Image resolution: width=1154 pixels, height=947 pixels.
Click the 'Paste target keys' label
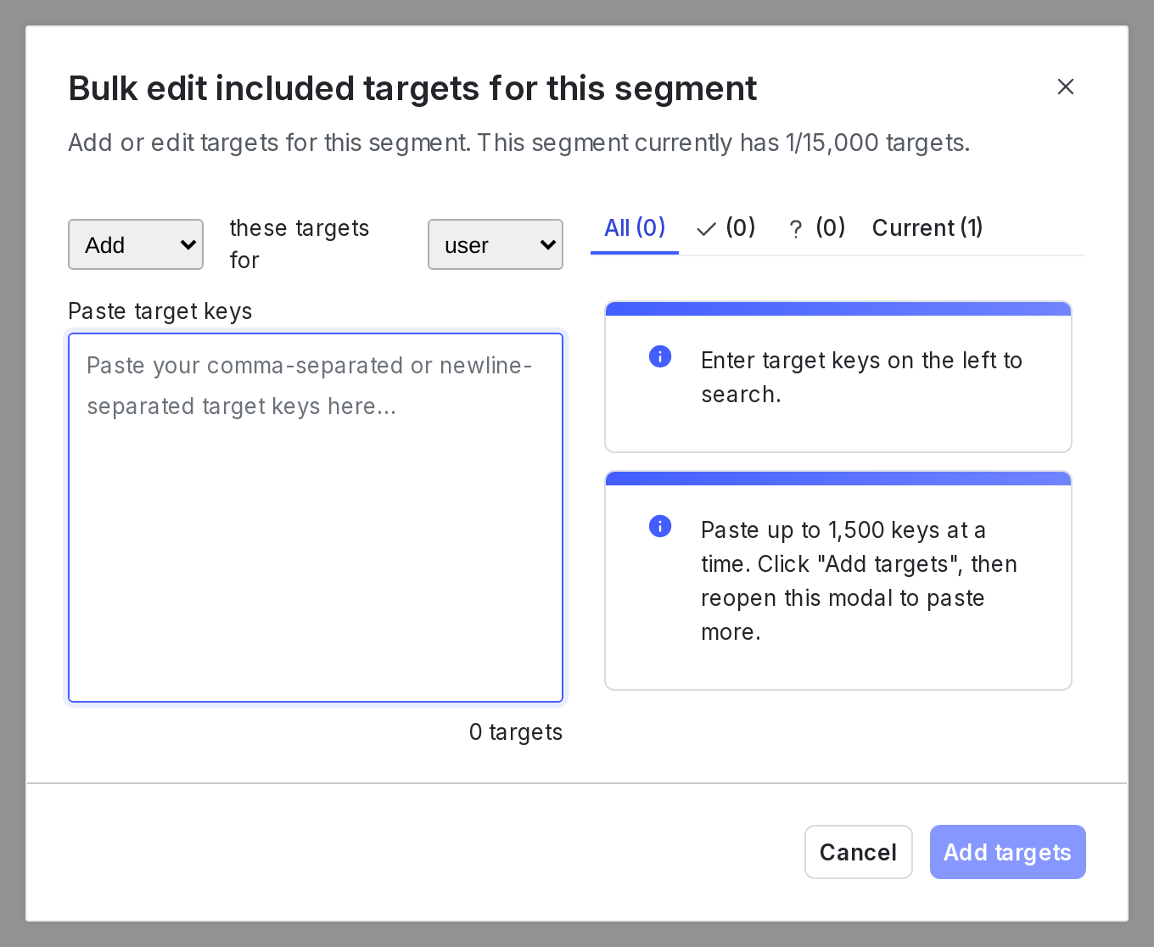click(160, 311)
